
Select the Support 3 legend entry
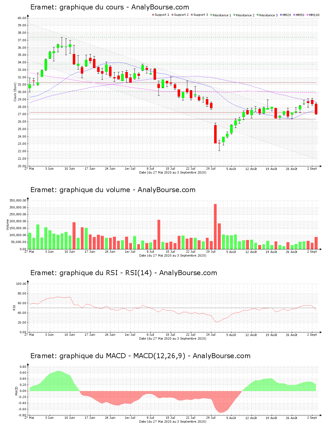[199, 15]
